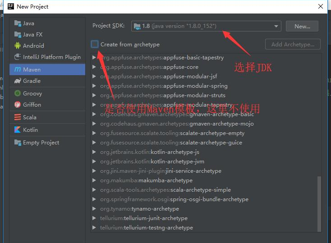This screenshot has height=243, width=331.
Task: Select tellurium-testng-archetype row text
Action: coord(147,228)
